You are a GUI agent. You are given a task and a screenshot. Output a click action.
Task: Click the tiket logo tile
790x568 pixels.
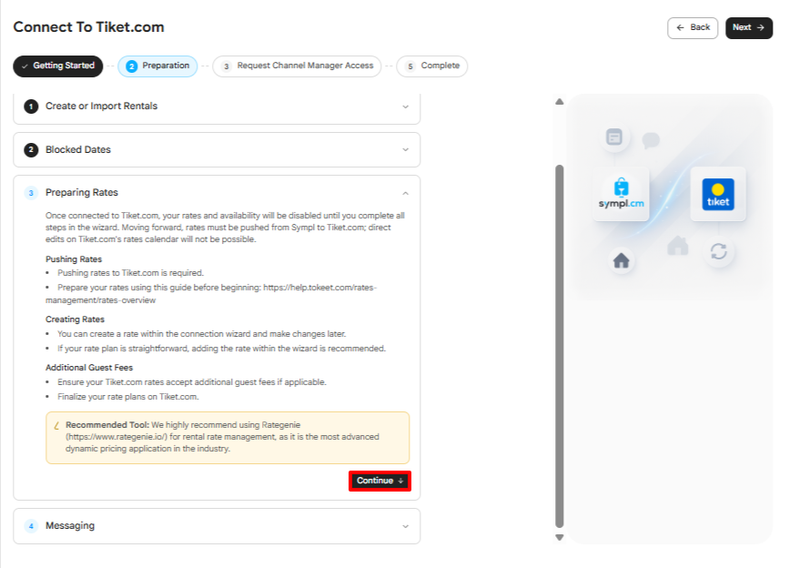click(718, 194)
